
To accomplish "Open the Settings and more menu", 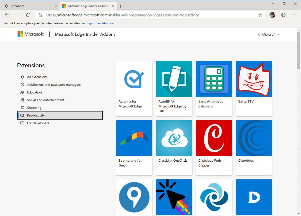I will (294, 15).
